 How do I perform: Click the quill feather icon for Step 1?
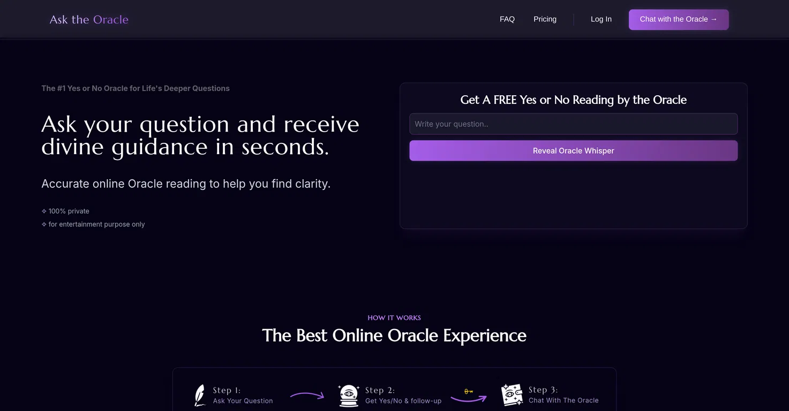(x=200, y=395)
